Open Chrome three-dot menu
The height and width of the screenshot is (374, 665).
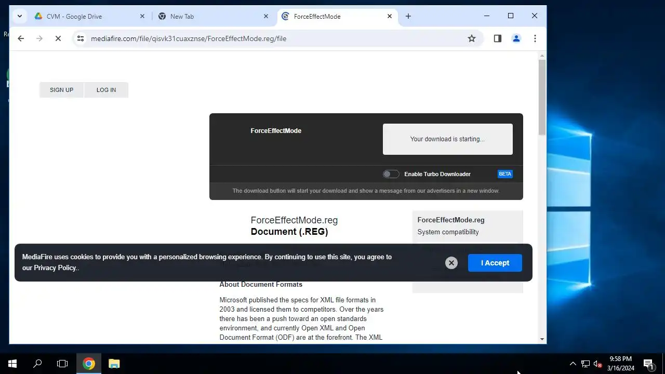click(x=535, y=38)
